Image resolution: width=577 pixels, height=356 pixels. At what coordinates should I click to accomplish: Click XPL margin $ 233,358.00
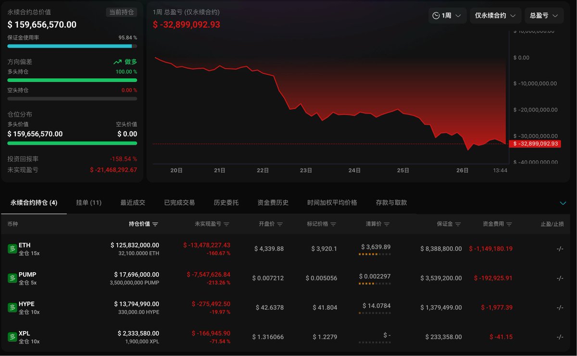click(443, 337)
